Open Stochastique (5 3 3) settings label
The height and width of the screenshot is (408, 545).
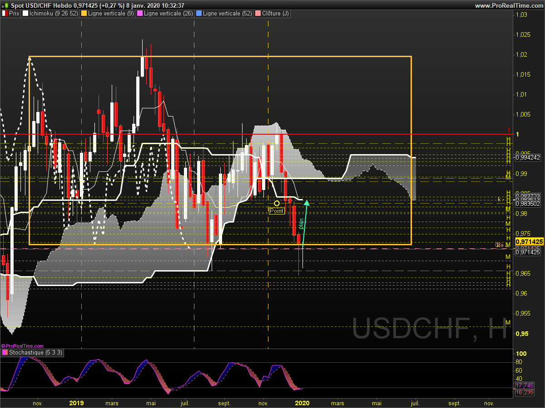[x=36, y=352]
